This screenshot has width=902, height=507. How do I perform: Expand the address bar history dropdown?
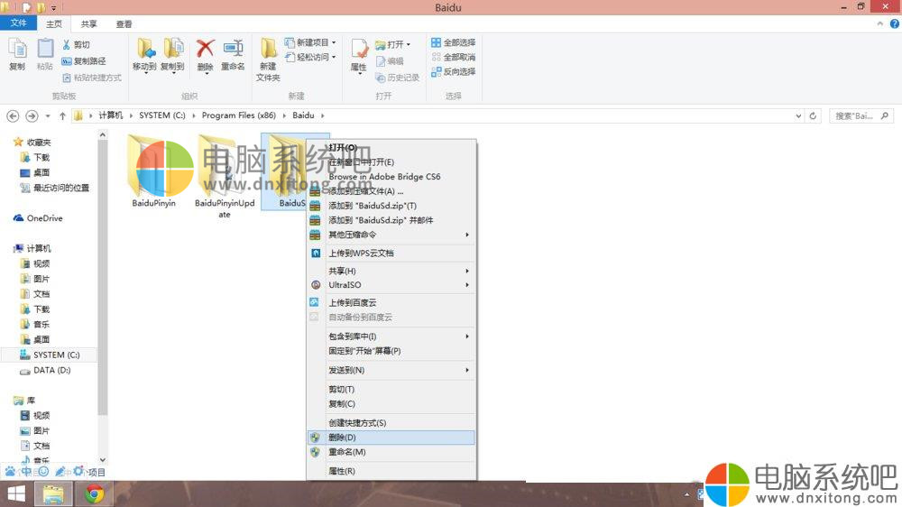tap(798, 115)
